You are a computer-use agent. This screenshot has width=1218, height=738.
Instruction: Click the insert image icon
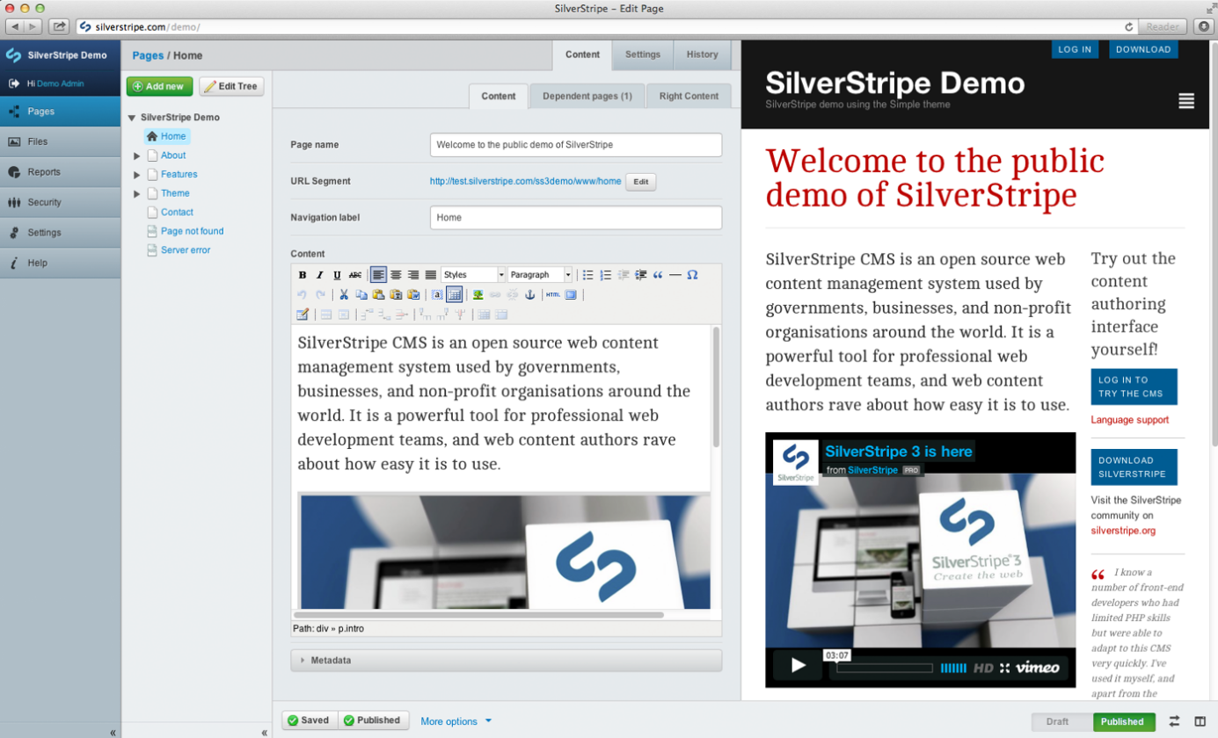click(478, 295)
